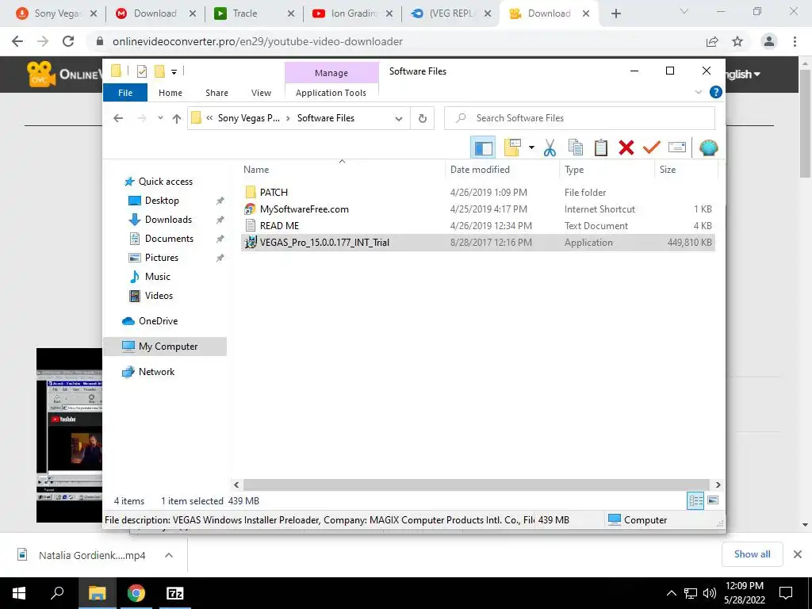The image size is (812, 609).
Task: Switch to Details view layout
Action: pos(695,500)
